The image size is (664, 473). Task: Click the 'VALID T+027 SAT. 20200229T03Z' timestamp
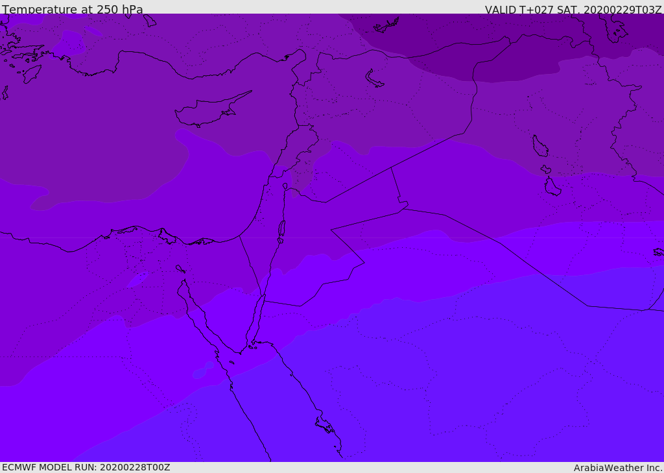tap(573, 9)
